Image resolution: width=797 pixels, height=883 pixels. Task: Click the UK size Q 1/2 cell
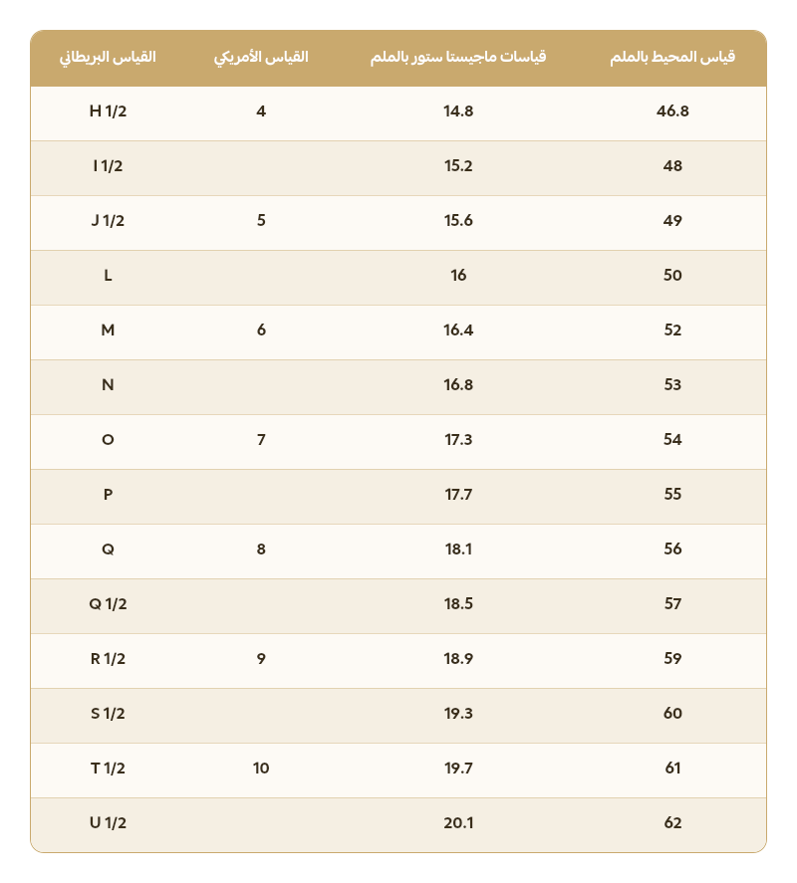(x=108, y=604)
